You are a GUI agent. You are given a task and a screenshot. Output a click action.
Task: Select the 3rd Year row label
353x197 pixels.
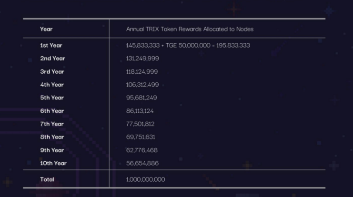coord(52,72)
